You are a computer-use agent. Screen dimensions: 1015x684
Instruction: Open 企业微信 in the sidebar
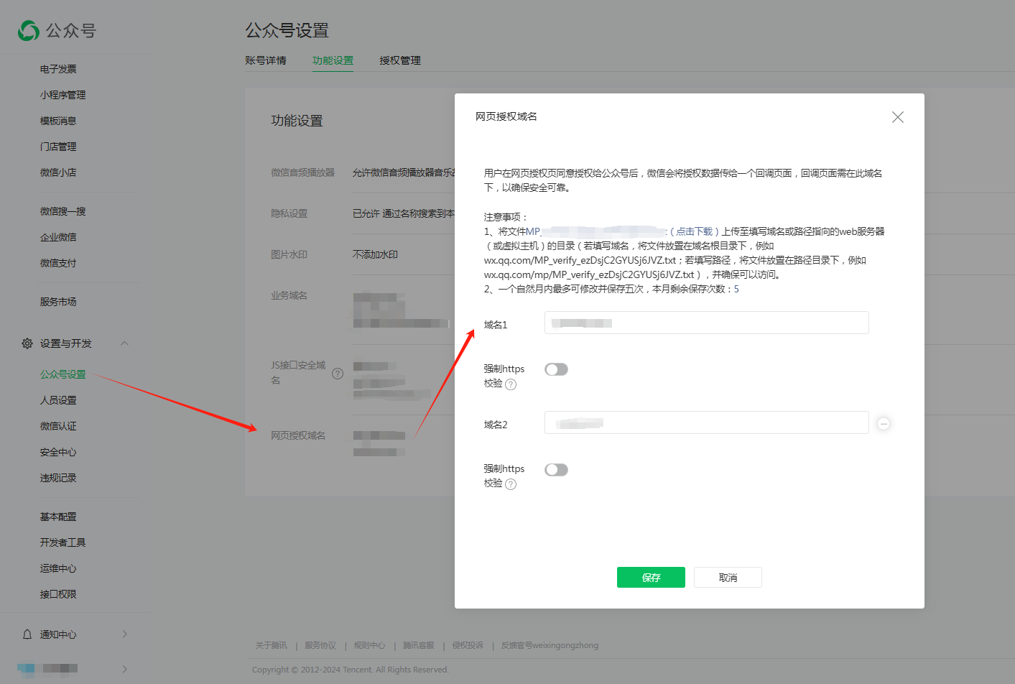pos(58,237)
